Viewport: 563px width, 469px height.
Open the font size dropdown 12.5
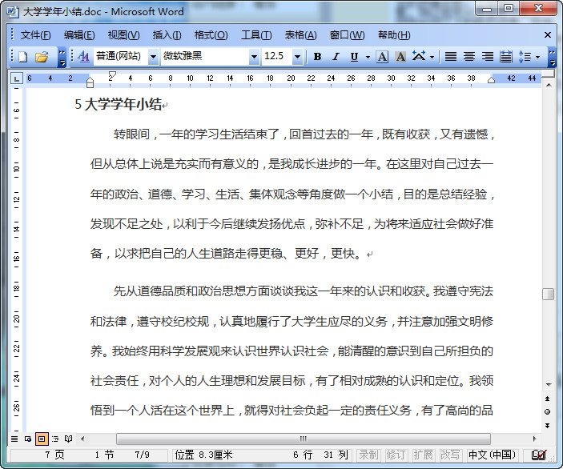click(x=297, y=56)
